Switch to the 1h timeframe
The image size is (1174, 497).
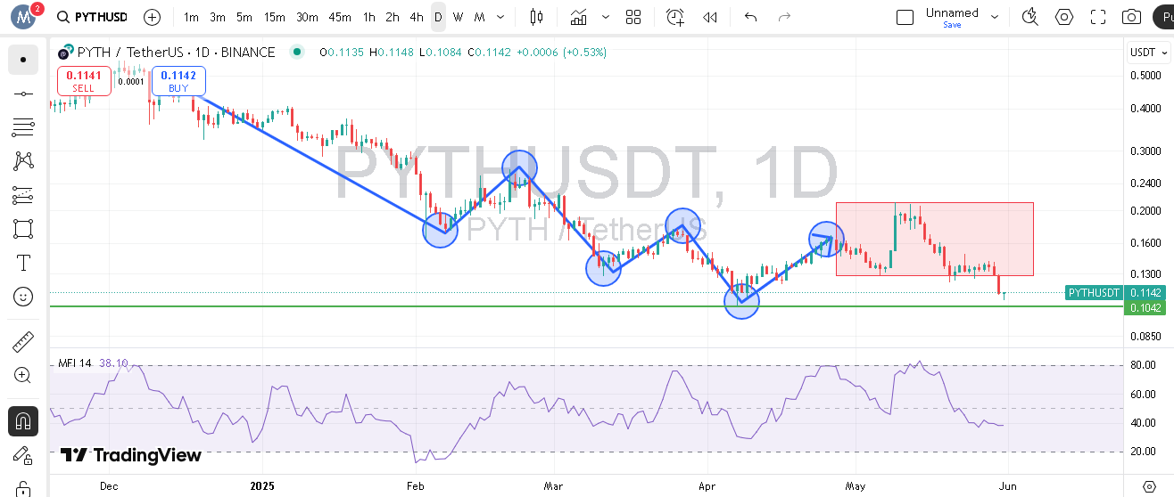pos(369,17)
